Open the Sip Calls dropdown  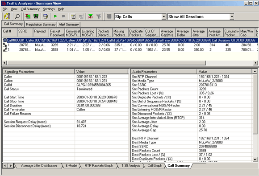164,16
